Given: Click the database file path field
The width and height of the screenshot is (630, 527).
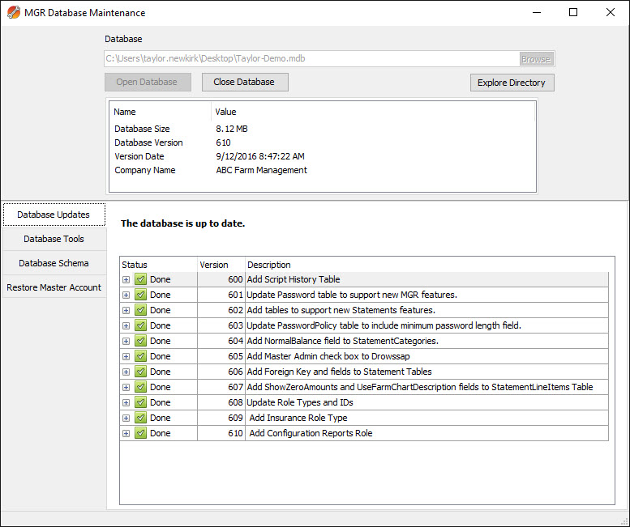Looking at the screenshot, I should (311, 58).
